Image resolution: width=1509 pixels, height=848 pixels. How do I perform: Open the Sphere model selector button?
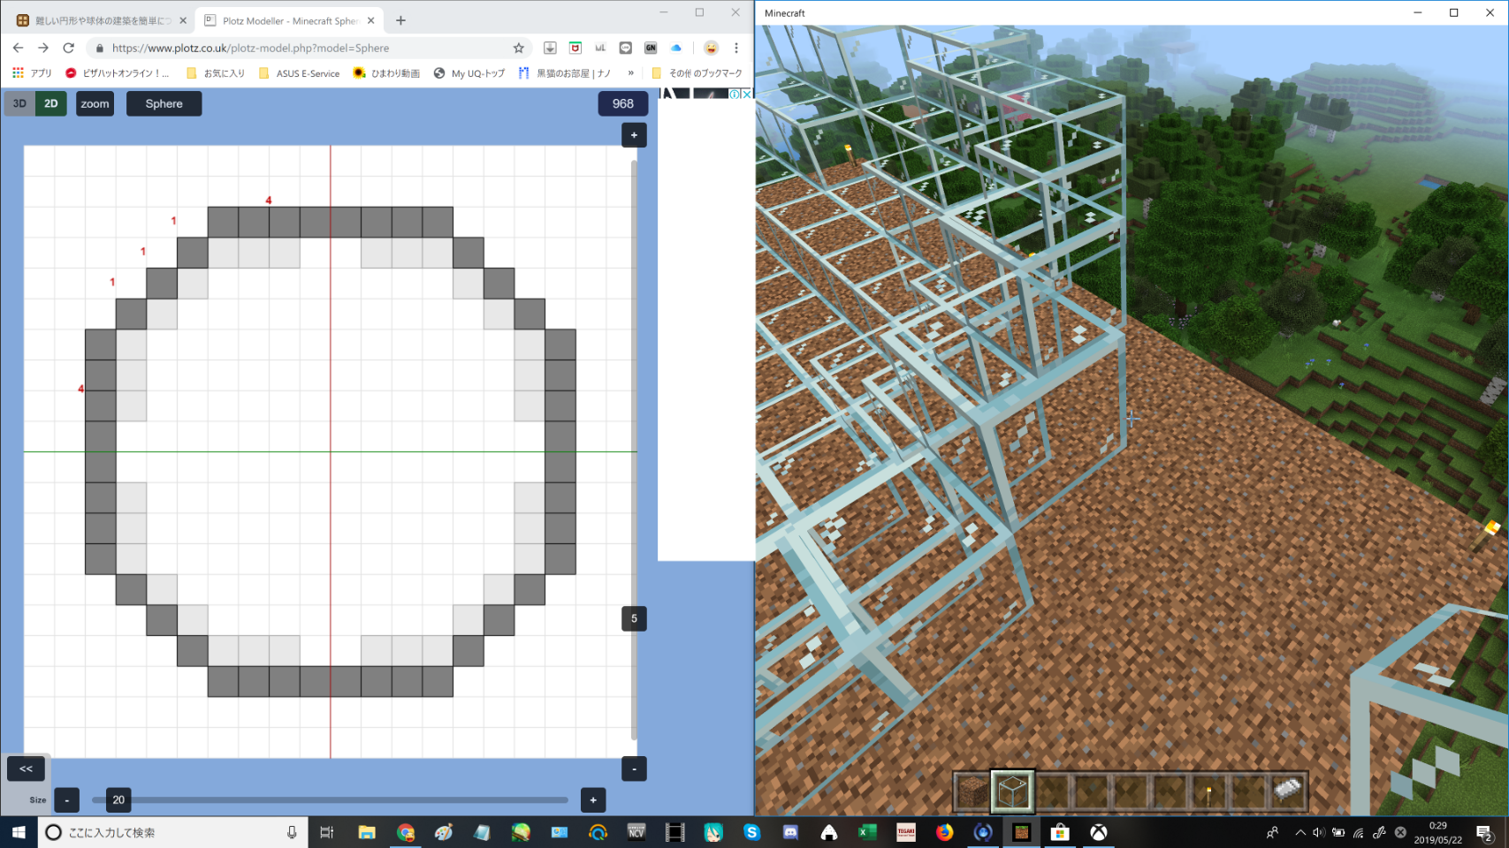164,103
